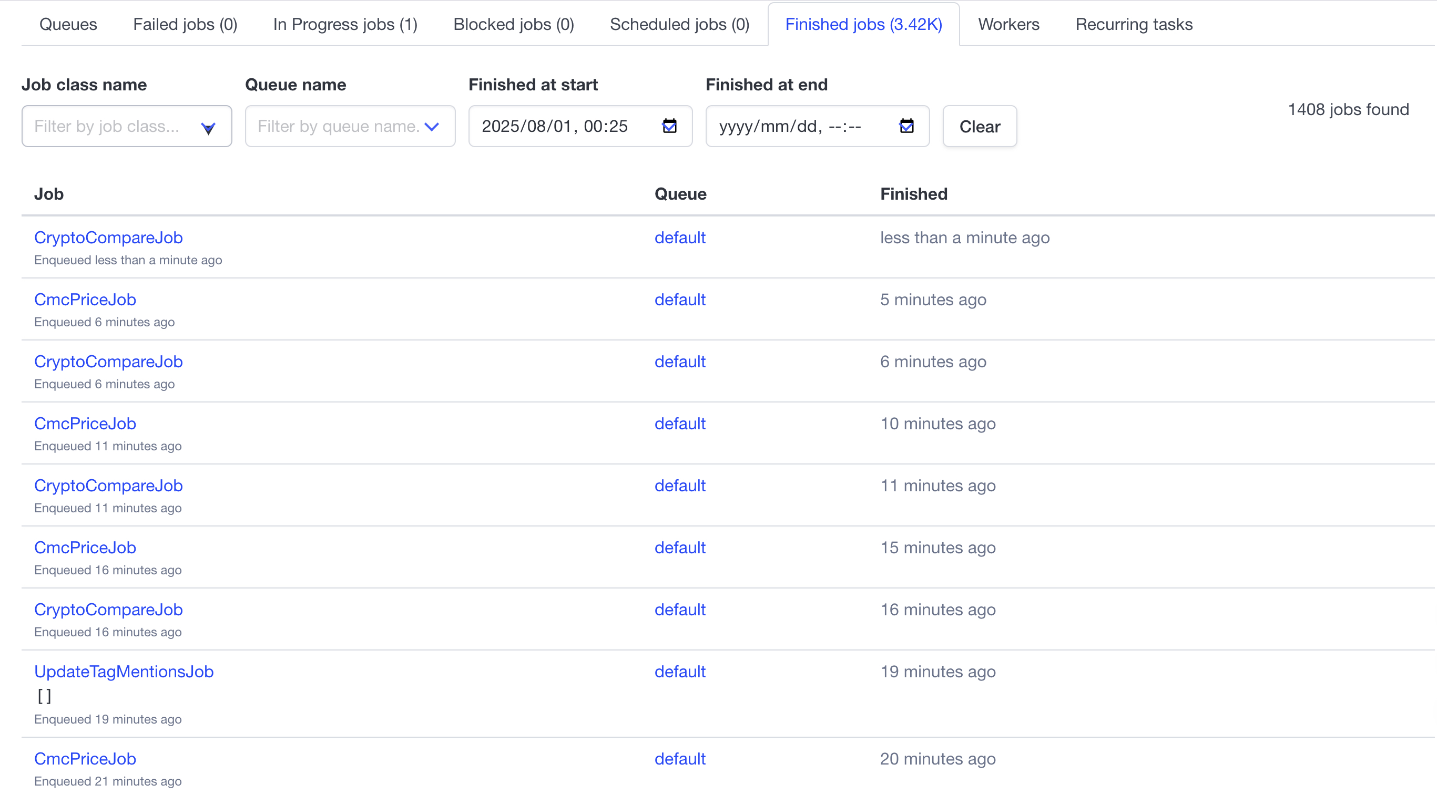
Task: Open the Failed jobs (0) tab
Action: (x=185, y=25)
